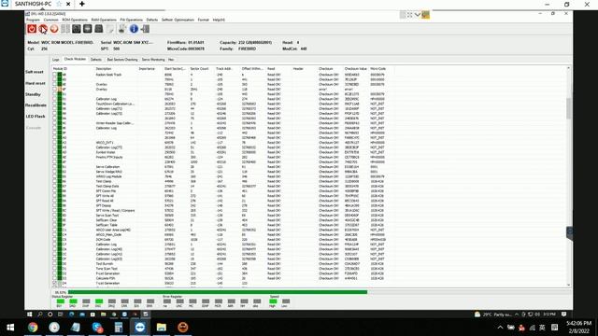Show hidden icons in host system tray
This screenshot has height=336, width=598.
[500, 328]
